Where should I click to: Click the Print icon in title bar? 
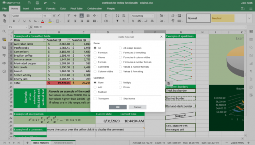click(38, 3)
